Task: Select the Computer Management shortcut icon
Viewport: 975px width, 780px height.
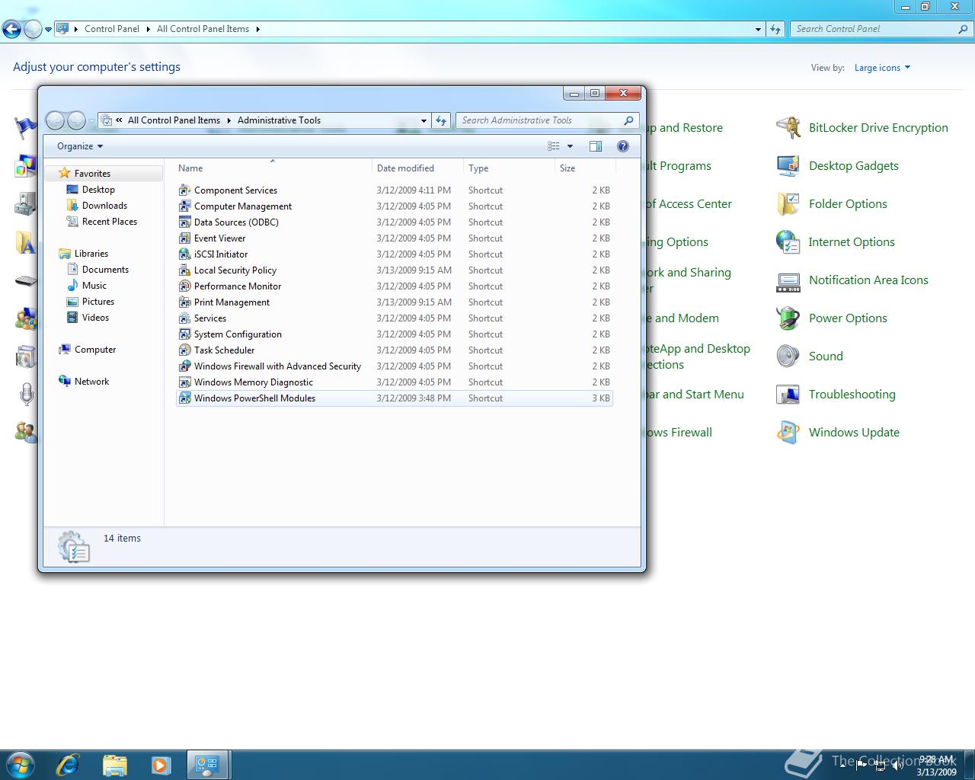Action: tap(184, 206)
